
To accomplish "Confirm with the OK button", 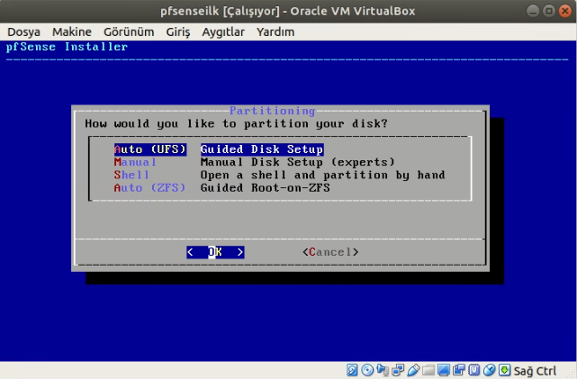I will 215,252.
